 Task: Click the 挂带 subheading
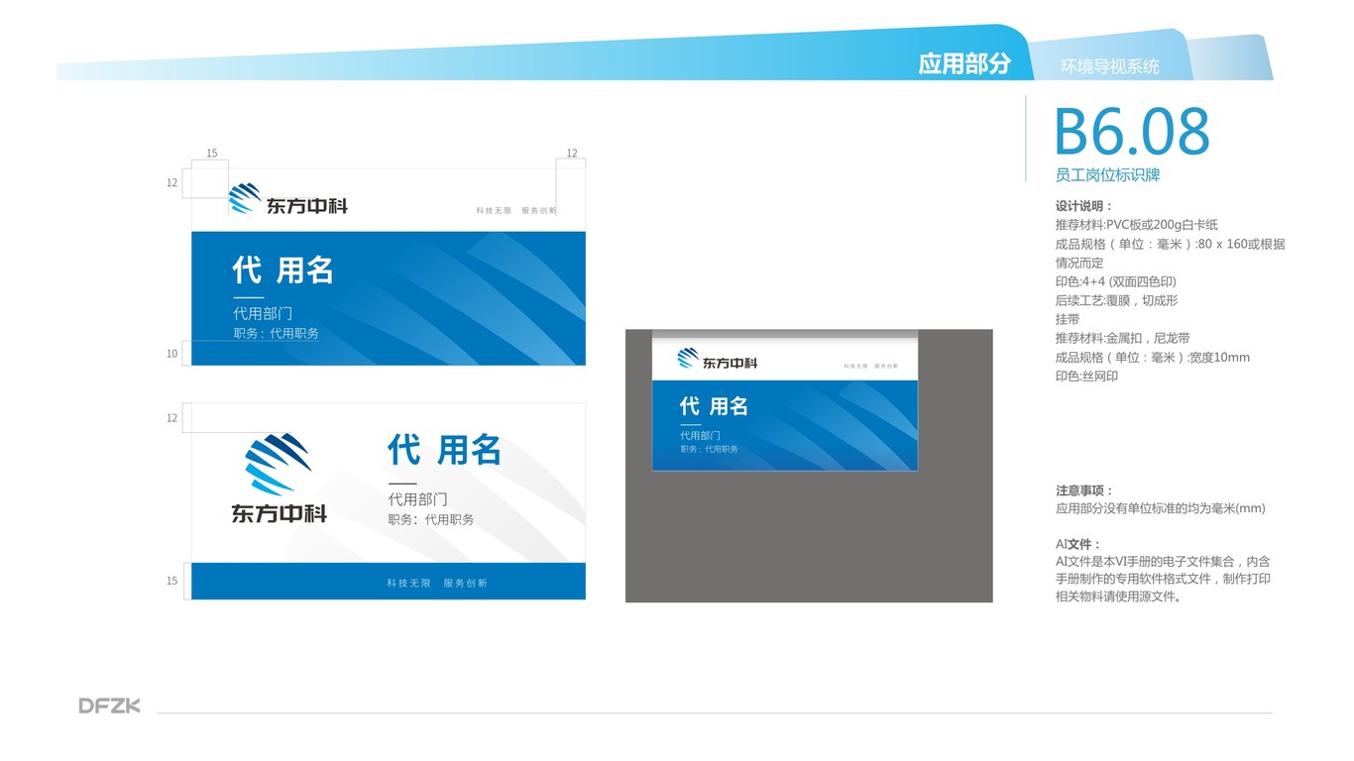[1068, 319]
